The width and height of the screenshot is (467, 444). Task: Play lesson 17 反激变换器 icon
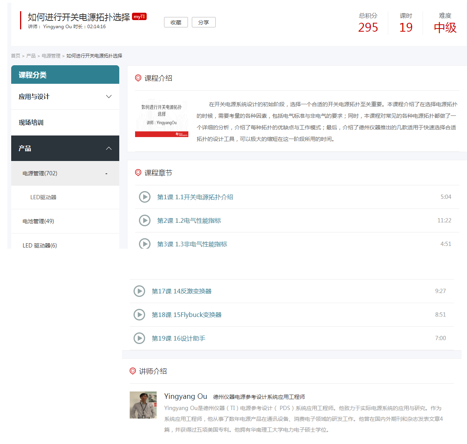click(139, 291)
